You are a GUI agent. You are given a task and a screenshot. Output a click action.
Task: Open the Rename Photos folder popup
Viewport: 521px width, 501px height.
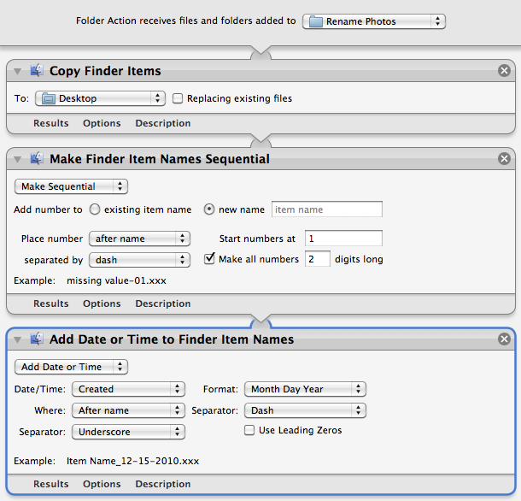[x=374, y=21]
